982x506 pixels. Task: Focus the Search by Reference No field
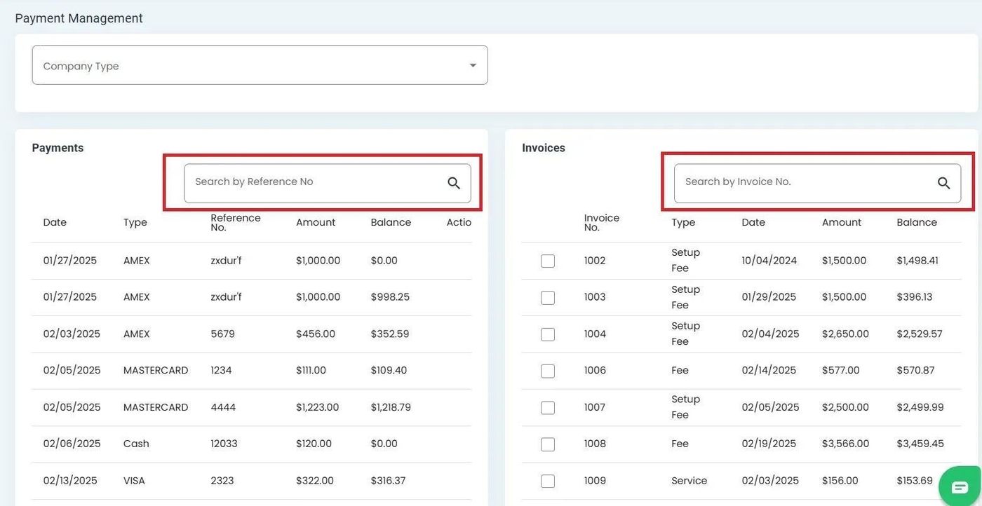316,182
